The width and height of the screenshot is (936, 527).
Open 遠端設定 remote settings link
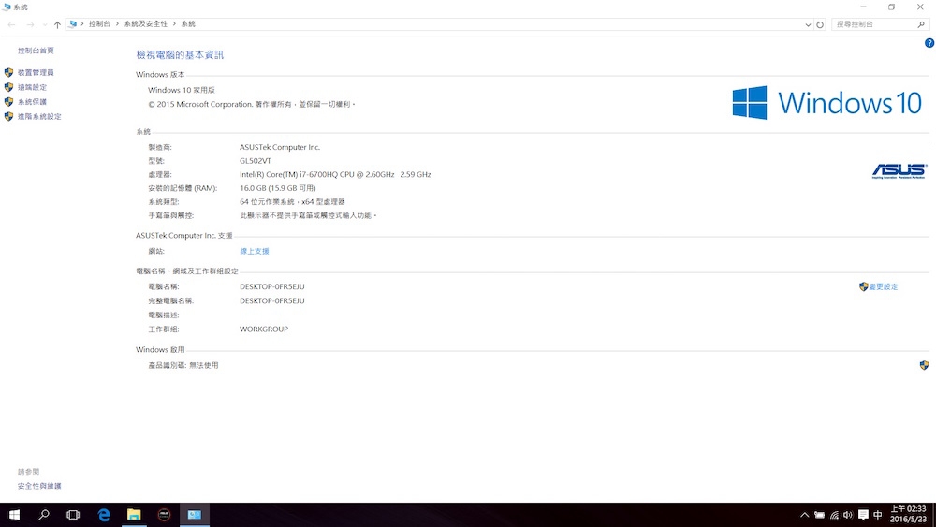[32, 87]
